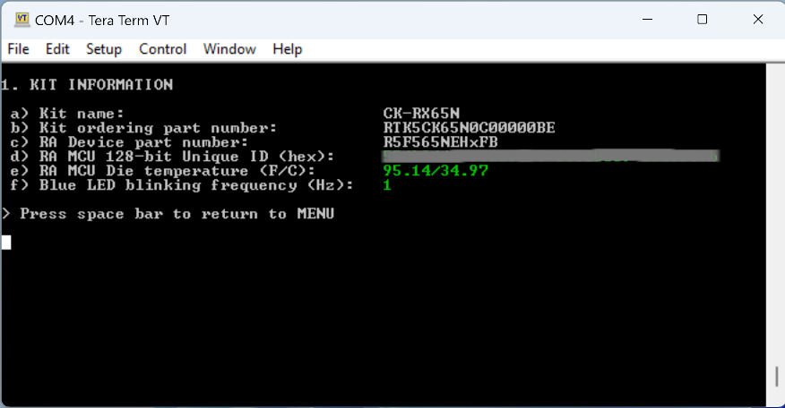Click 'Press space bar to return to MENU' line
The width and height of the screenshot is (785, 408).
point(168,214)
